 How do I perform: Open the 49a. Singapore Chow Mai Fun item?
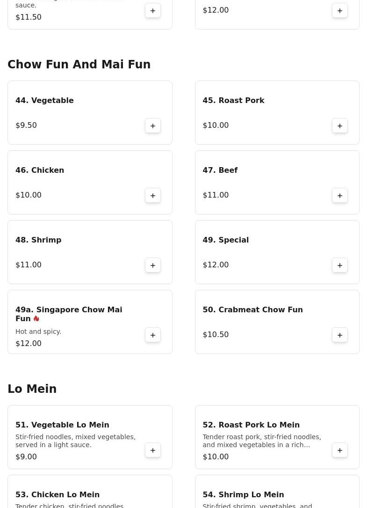tap(69, 314)
